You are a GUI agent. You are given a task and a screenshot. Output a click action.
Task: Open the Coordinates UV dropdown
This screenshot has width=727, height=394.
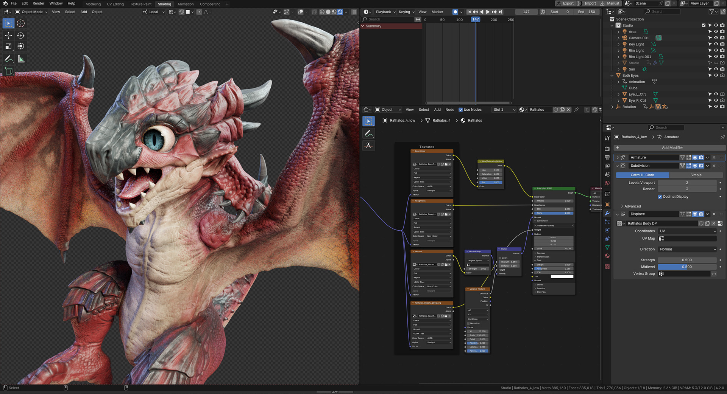(x=688, y=231)
